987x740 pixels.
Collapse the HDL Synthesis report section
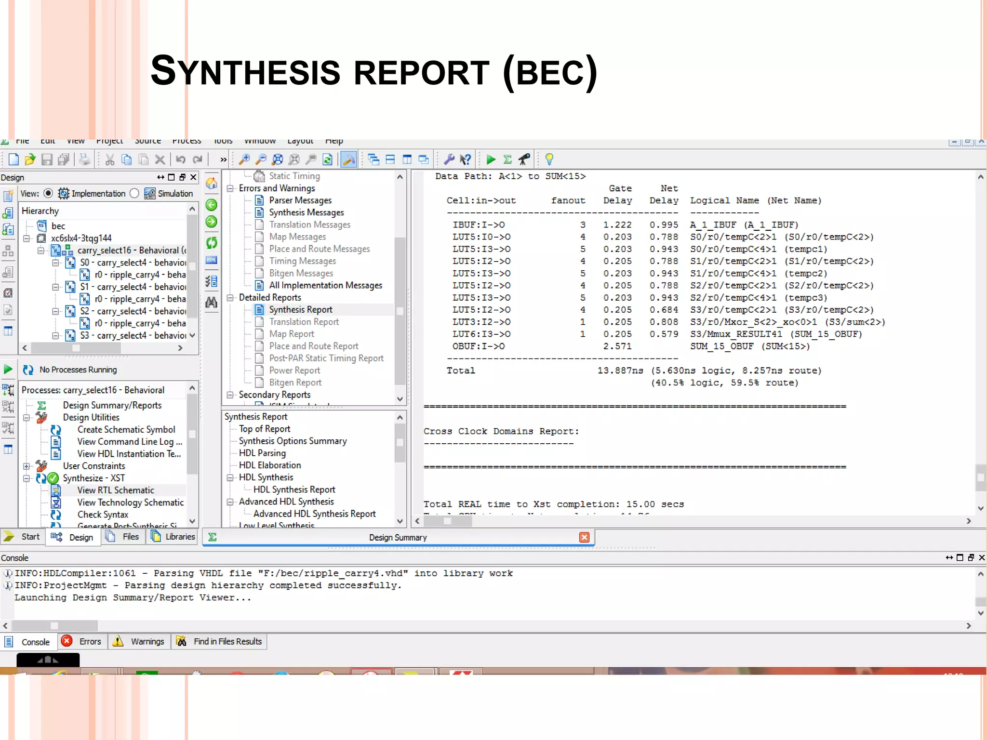point(230,477)
